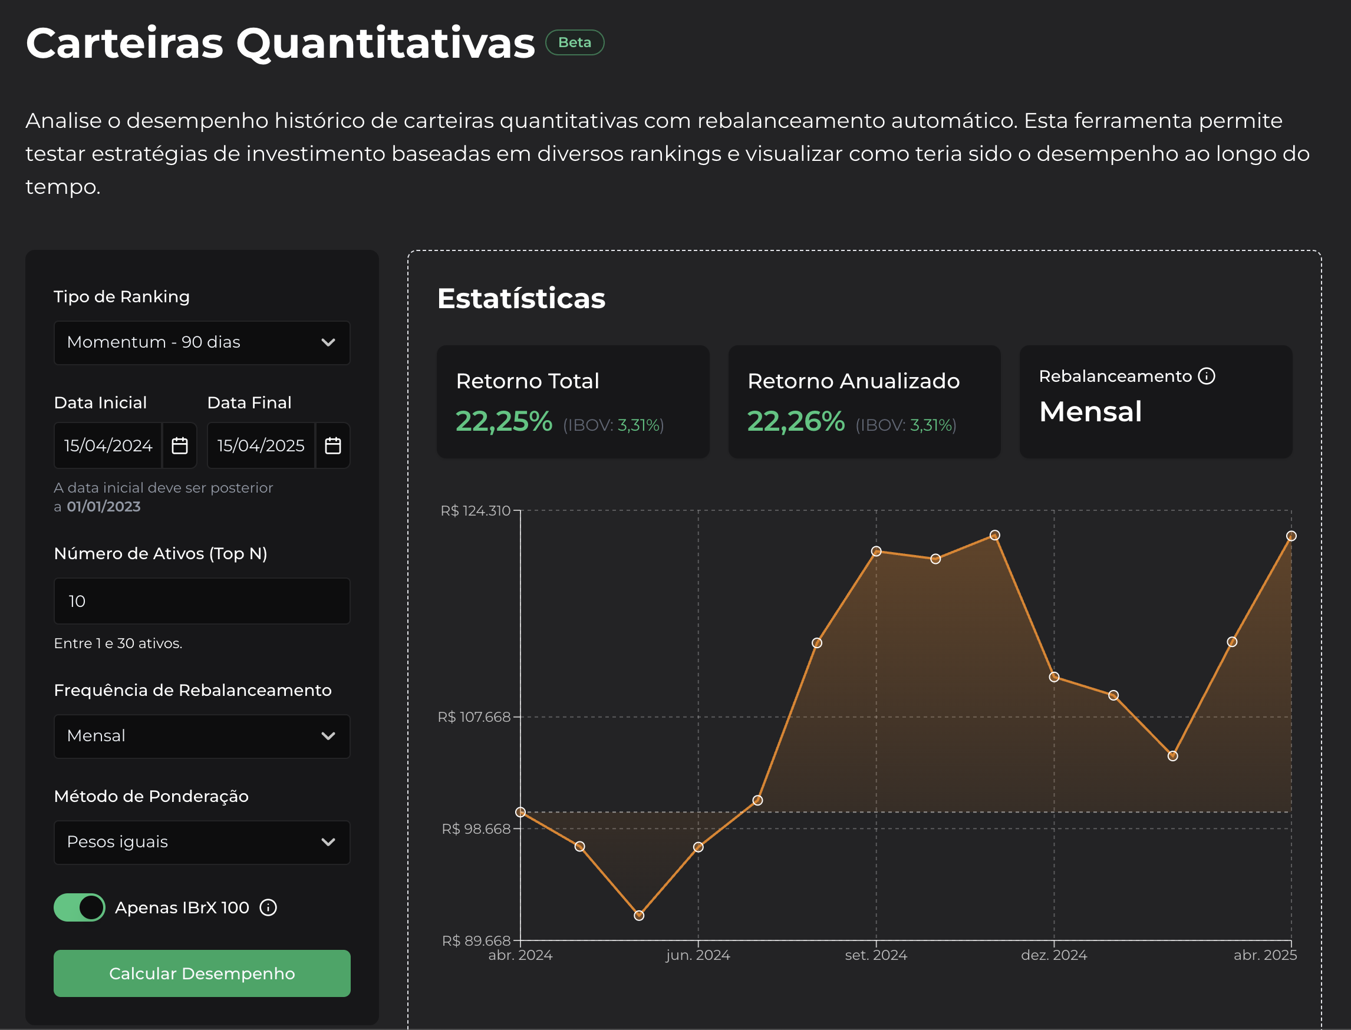Screen dimensions: 1351x1030
Task: Open the Data Final calendar picker
Action: click(x=332, y=445)
